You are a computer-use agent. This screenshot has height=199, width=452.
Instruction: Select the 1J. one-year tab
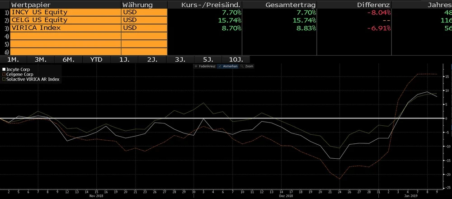point(124,60)
